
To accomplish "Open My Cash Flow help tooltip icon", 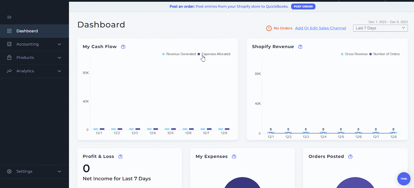I will pyautogui.click(x=123, y=47).
